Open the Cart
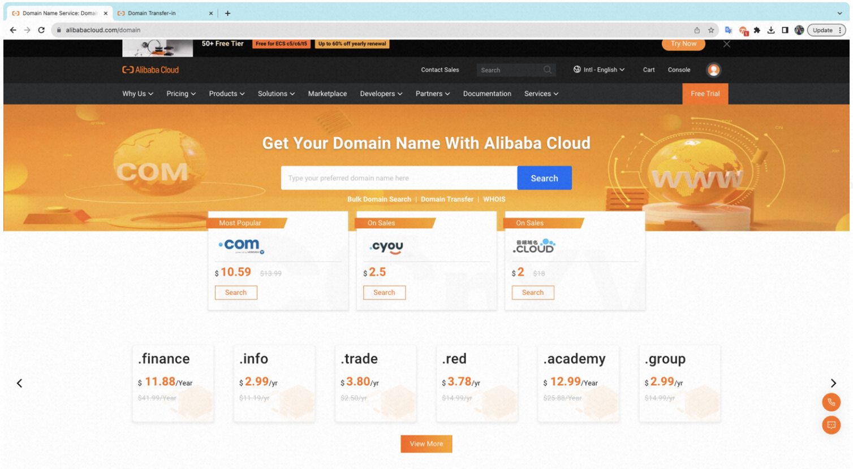The image size is (853, 469). (x=649, y=70)
